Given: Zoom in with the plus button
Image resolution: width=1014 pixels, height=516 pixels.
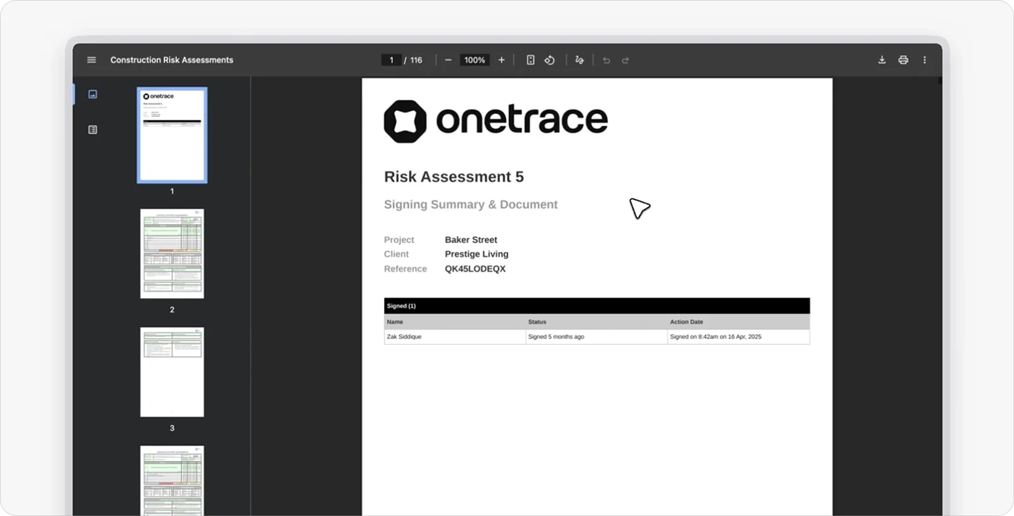Looking at the screenshot, I should [501, 60].
